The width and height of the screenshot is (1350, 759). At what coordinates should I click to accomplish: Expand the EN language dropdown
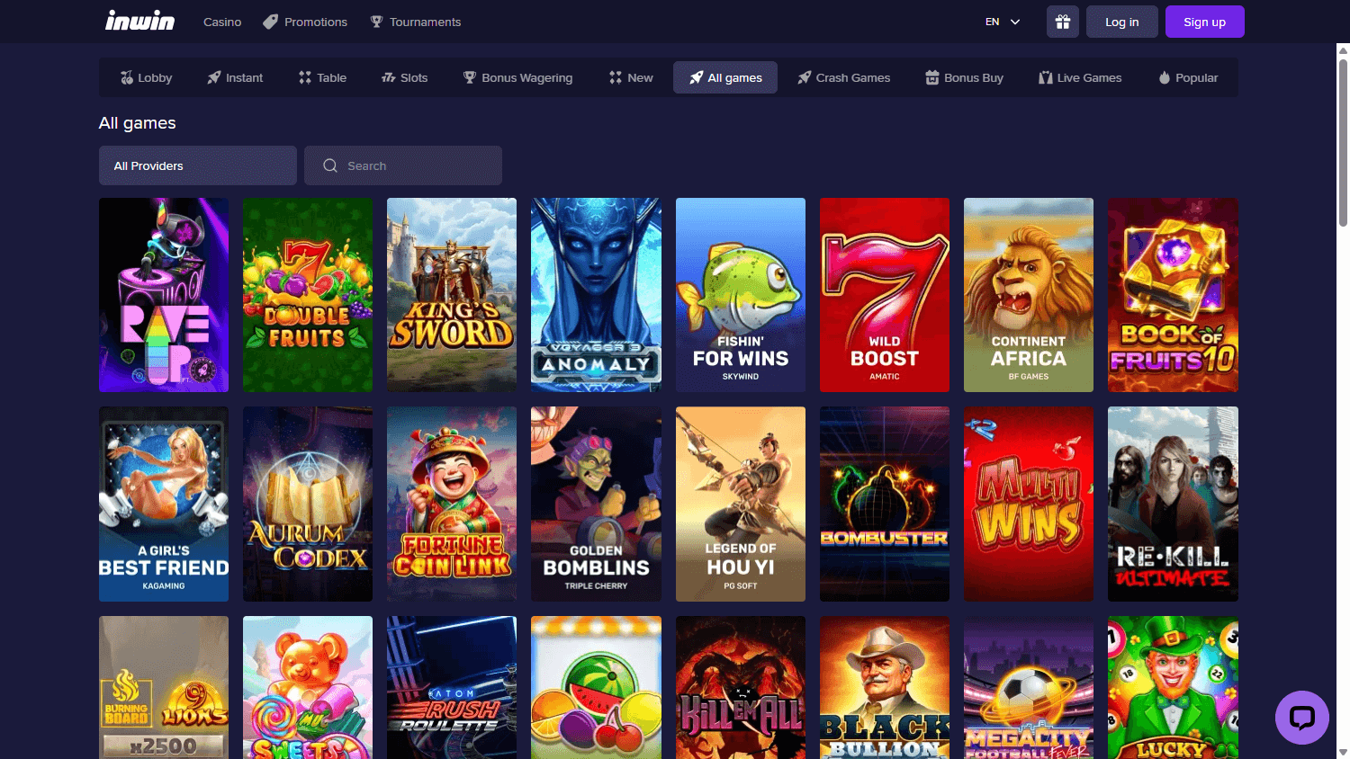1003,22
